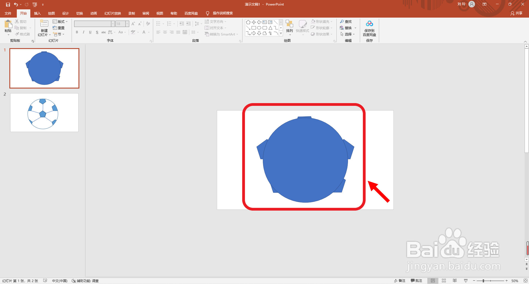Screen dimensions: 529x284
Task: Open the Font dialog launcher
Action: click(151, 41)
